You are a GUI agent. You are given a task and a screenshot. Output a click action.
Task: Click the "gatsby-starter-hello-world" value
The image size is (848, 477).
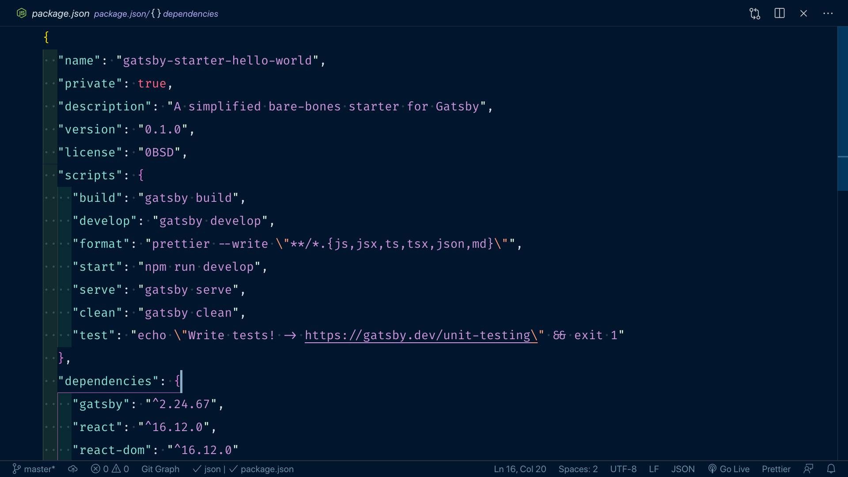pos(217,61)
